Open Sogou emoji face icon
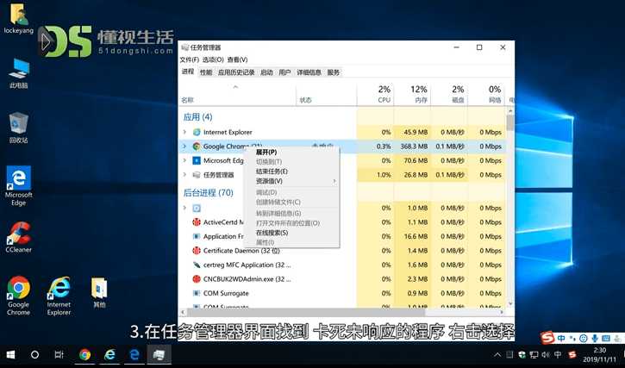The width and height of the screenshot is (625, 368). point(583,339)
